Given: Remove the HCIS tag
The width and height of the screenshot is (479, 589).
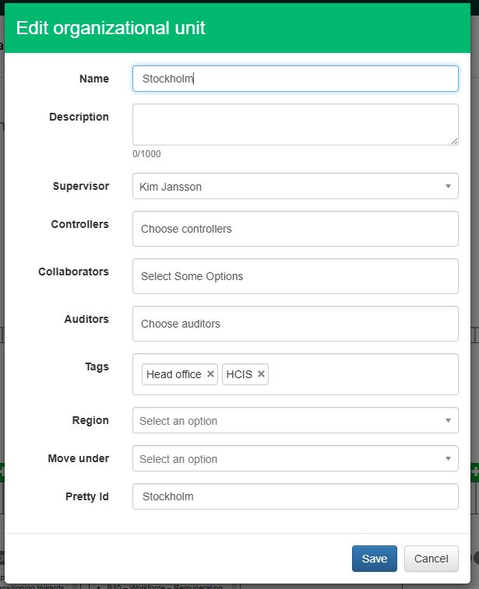Looking at the screenshot, I should pyautogui.click(x=262, y=374).
